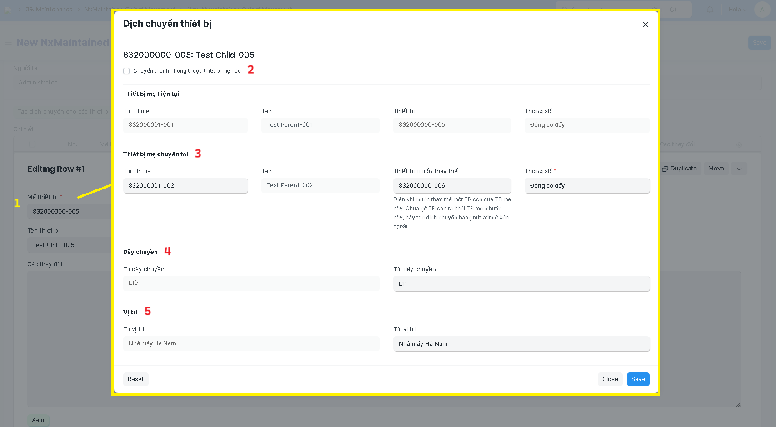
Task: Click the Tới TB mẹ input field
Action: pyautogui.click(x=185, y=186)
